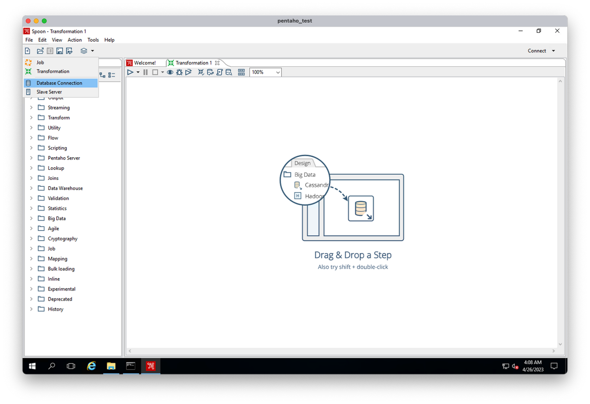Select the Bulk loading folder

point(61,269)
